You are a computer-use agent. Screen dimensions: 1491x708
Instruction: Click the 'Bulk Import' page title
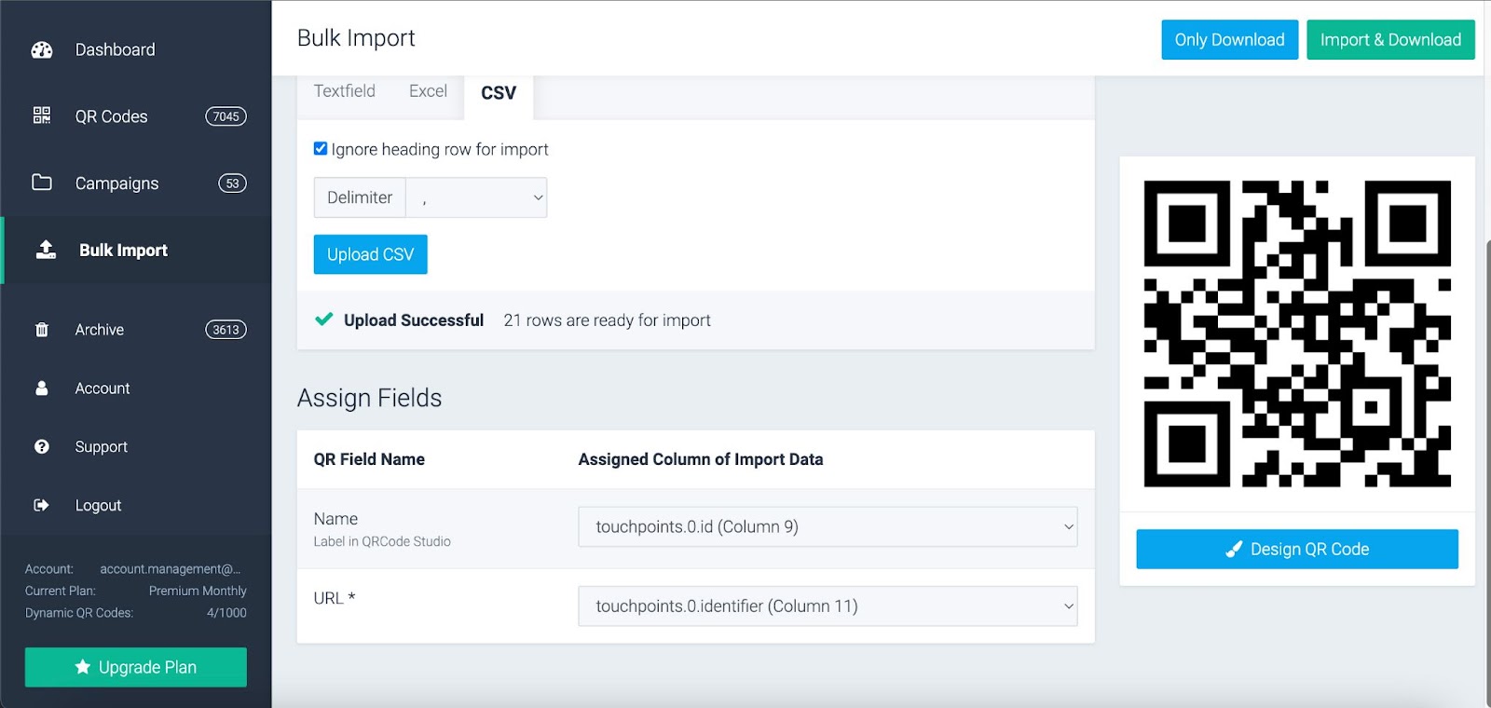click(356, 38)
